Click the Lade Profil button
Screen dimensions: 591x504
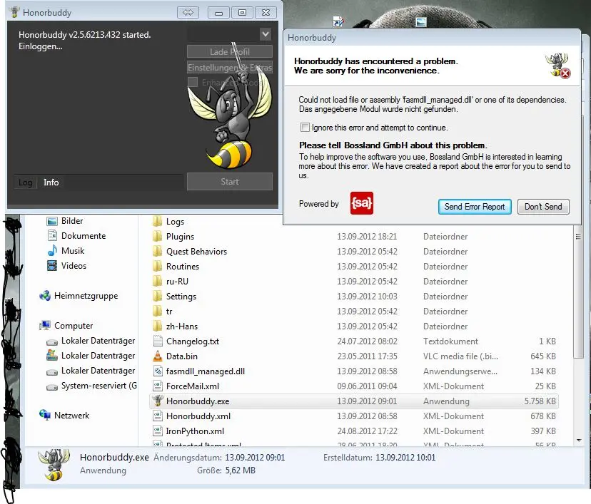230,51
